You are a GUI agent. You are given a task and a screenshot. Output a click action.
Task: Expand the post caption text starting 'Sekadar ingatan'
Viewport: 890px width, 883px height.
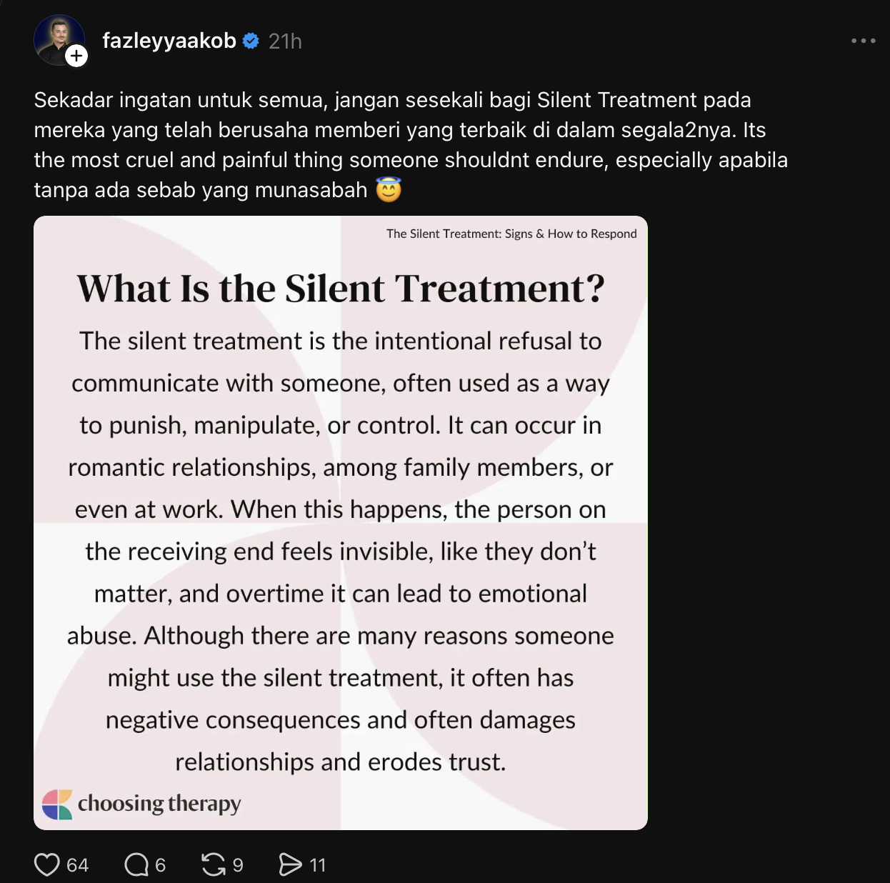pos(411,145)
